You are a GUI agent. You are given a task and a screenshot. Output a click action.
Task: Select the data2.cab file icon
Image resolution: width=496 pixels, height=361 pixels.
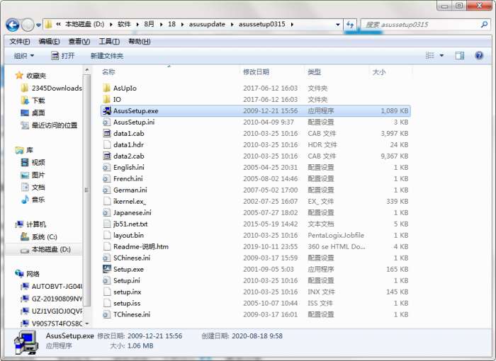(107, 156)
